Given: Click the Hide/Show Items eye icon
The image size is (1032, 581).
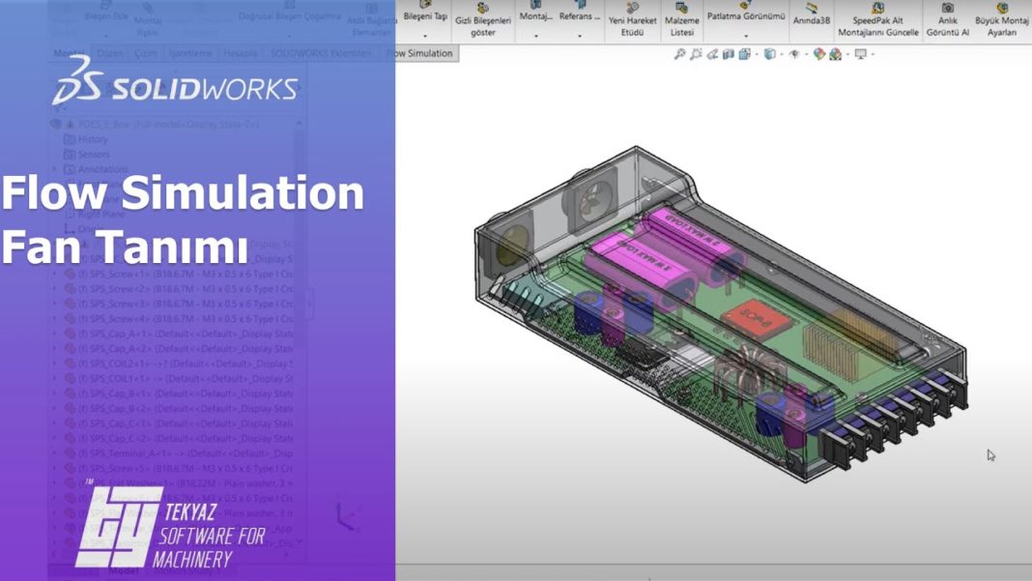Looking at the screenshot, I should coord(794,54).
